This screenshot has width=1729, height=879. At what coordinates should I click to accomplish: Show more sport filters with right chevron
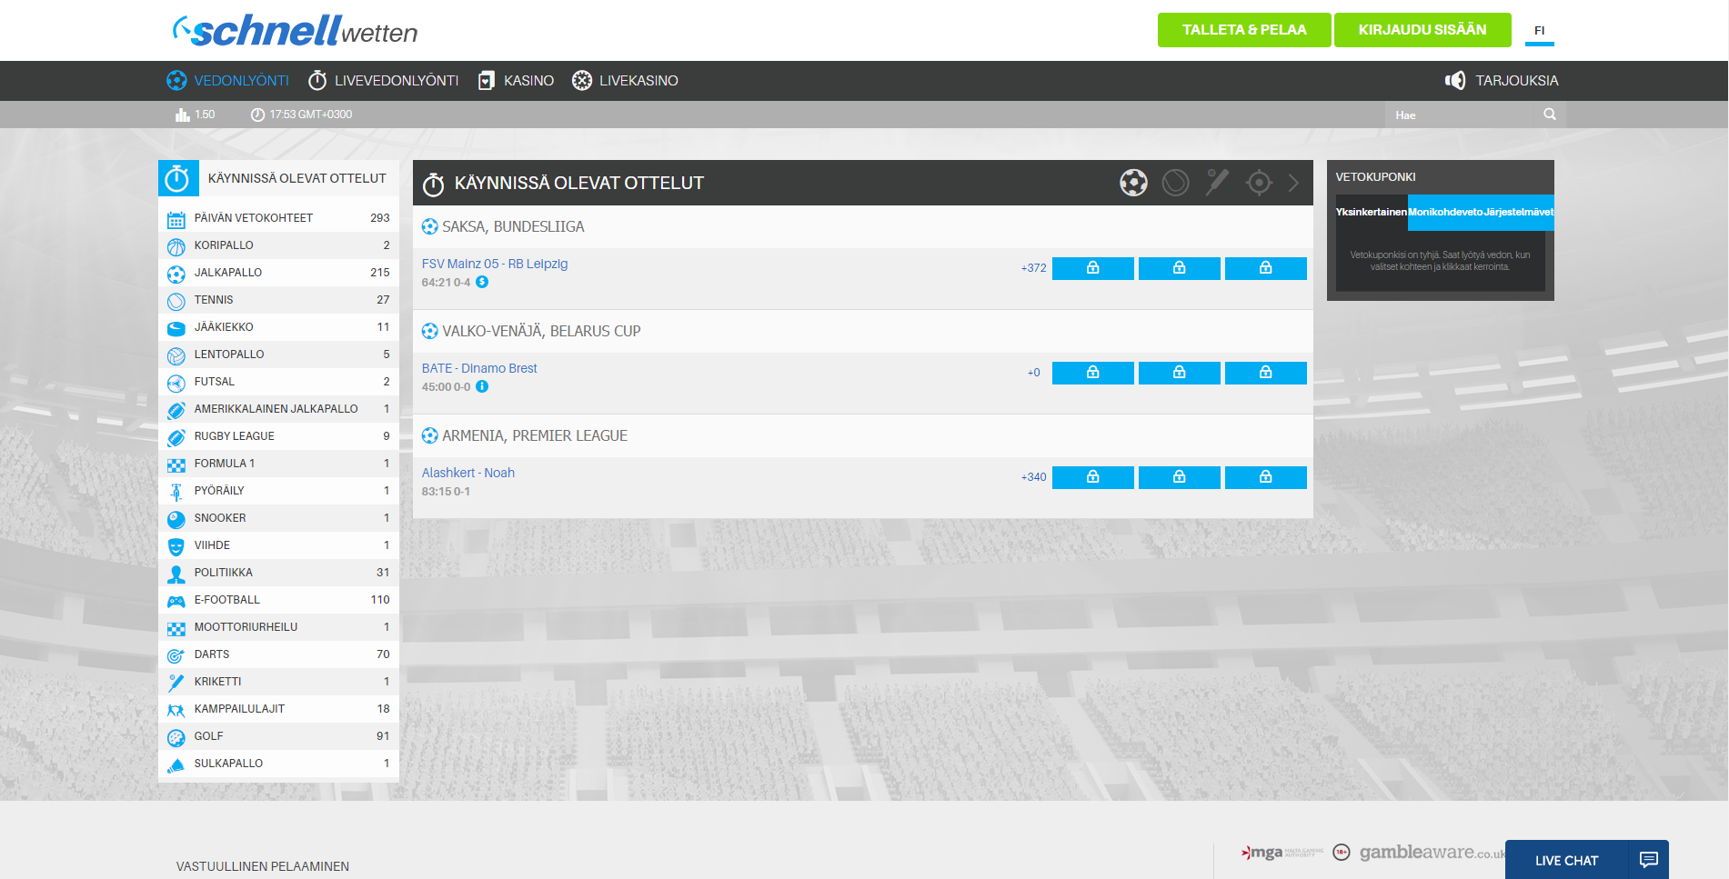[1293, 183]
